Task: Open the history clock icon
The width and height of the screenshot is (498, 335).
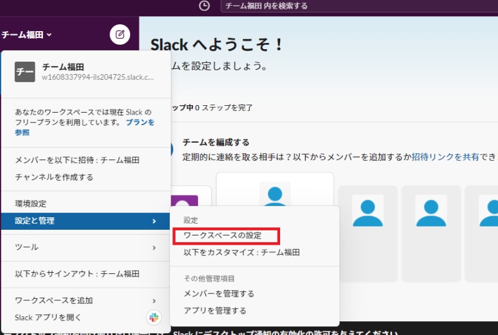Action: pos(204,6)
